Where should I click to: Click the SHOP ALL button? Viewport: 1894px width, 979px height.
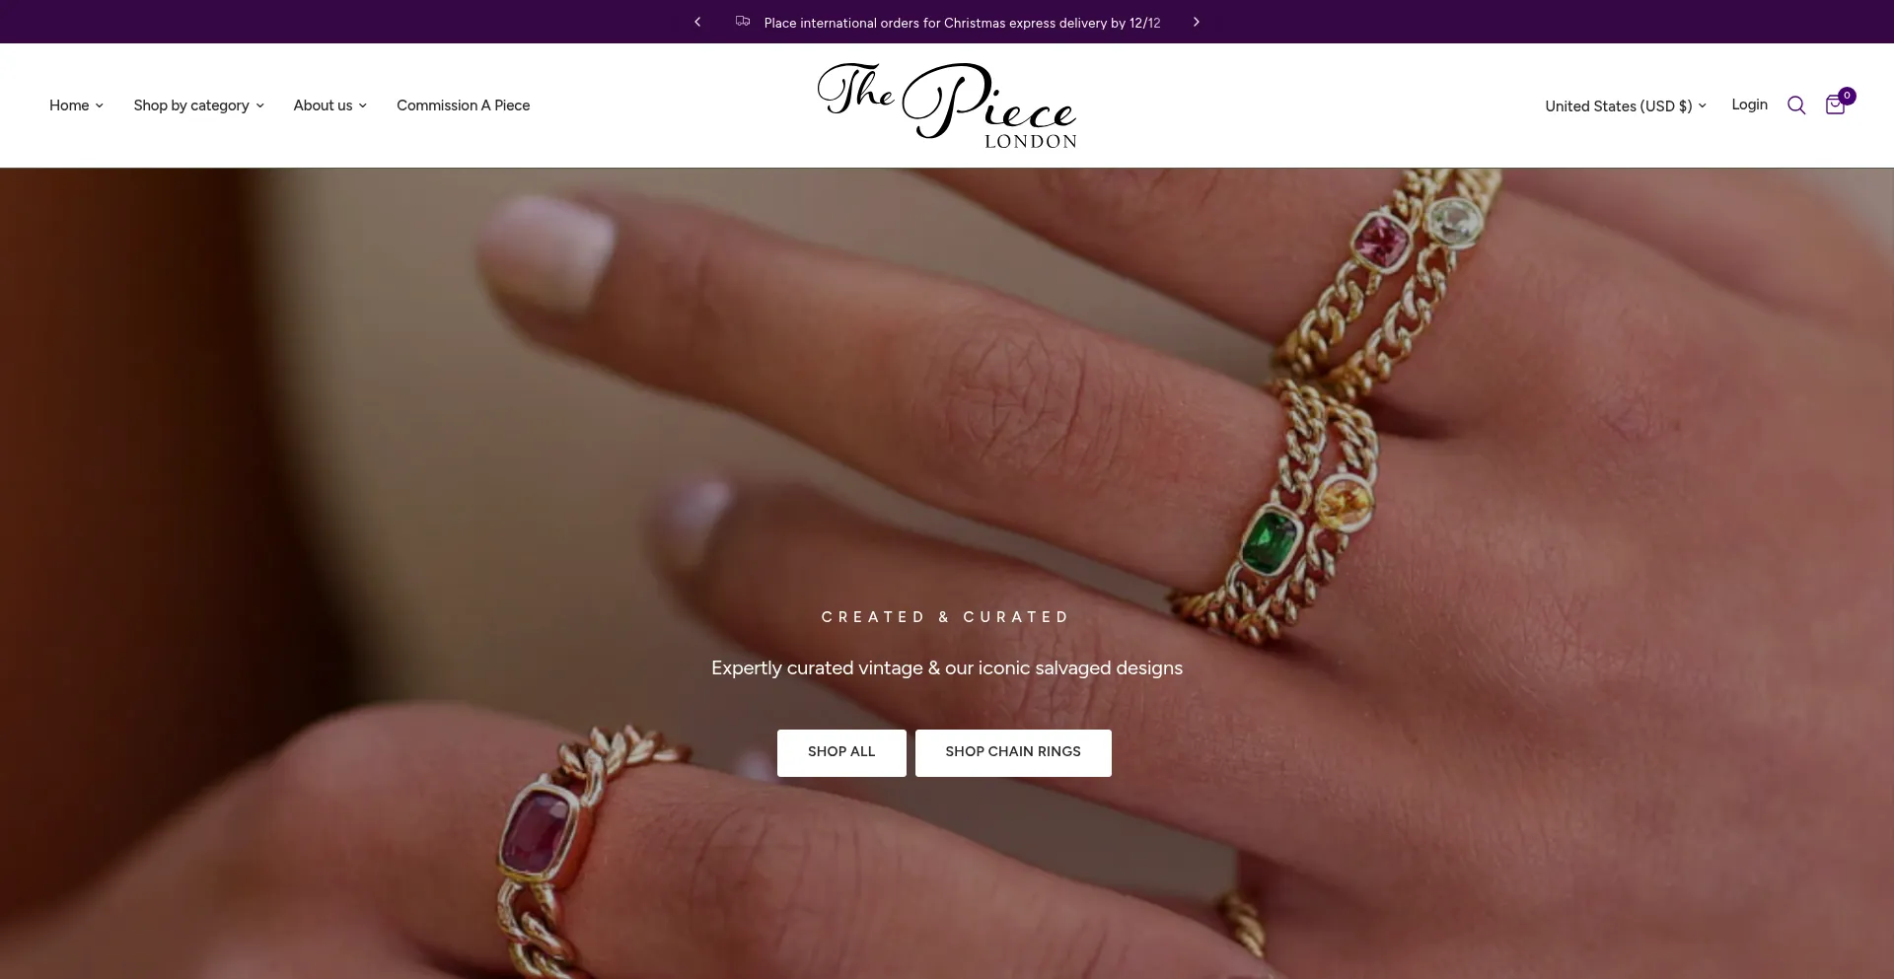(x=841, y=752)
